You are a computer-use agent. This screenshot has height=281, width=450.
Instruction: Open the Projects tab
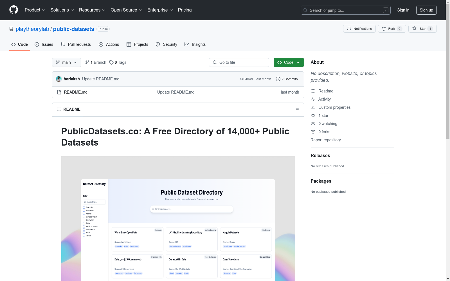[x=137, y=44]
